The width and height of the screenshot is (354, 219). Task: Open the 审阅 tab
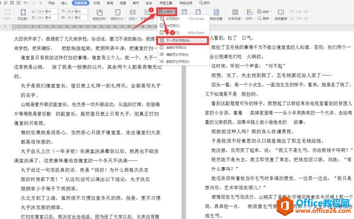pyautogui.click(x=110, y=3)
